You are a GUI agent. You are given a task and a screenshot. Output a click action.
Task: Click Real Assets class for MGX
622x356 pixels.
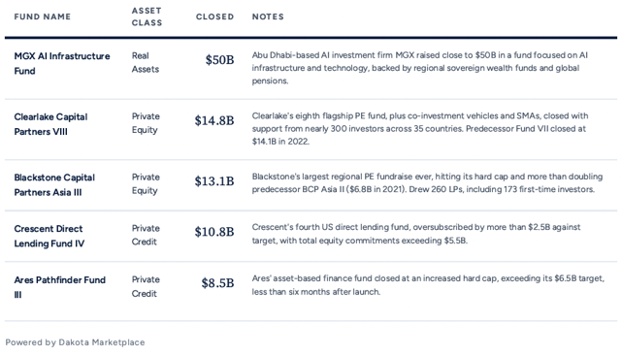[146, 62]
